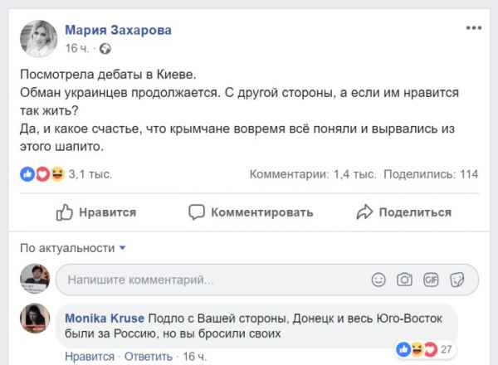The width and height of the screenshot is (498, 365).
Task: Attach a photo using the camera icon
Action: (405, 280)
